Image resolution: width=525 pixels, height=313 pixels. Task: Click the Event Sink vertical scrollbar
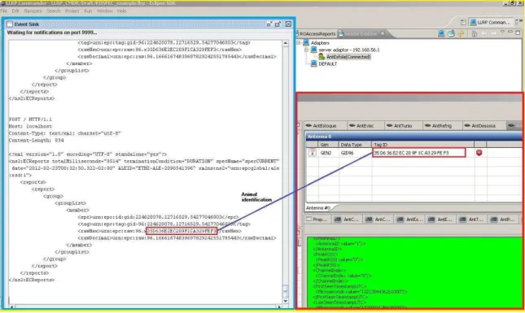click(x=285, y=172)
